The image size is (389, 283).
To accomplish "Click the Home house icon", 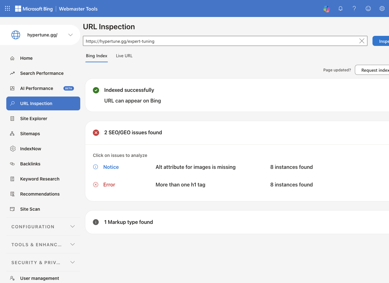I will tap(12, 58).
